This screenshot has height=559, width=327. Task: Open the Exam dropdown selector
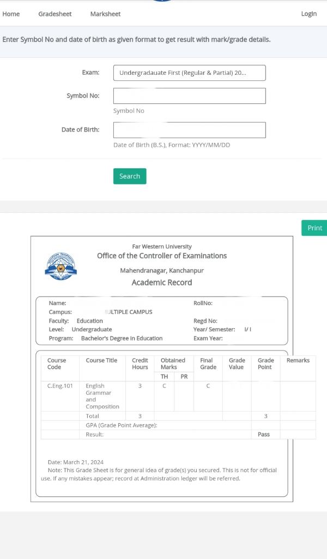[x=189, y=73]
